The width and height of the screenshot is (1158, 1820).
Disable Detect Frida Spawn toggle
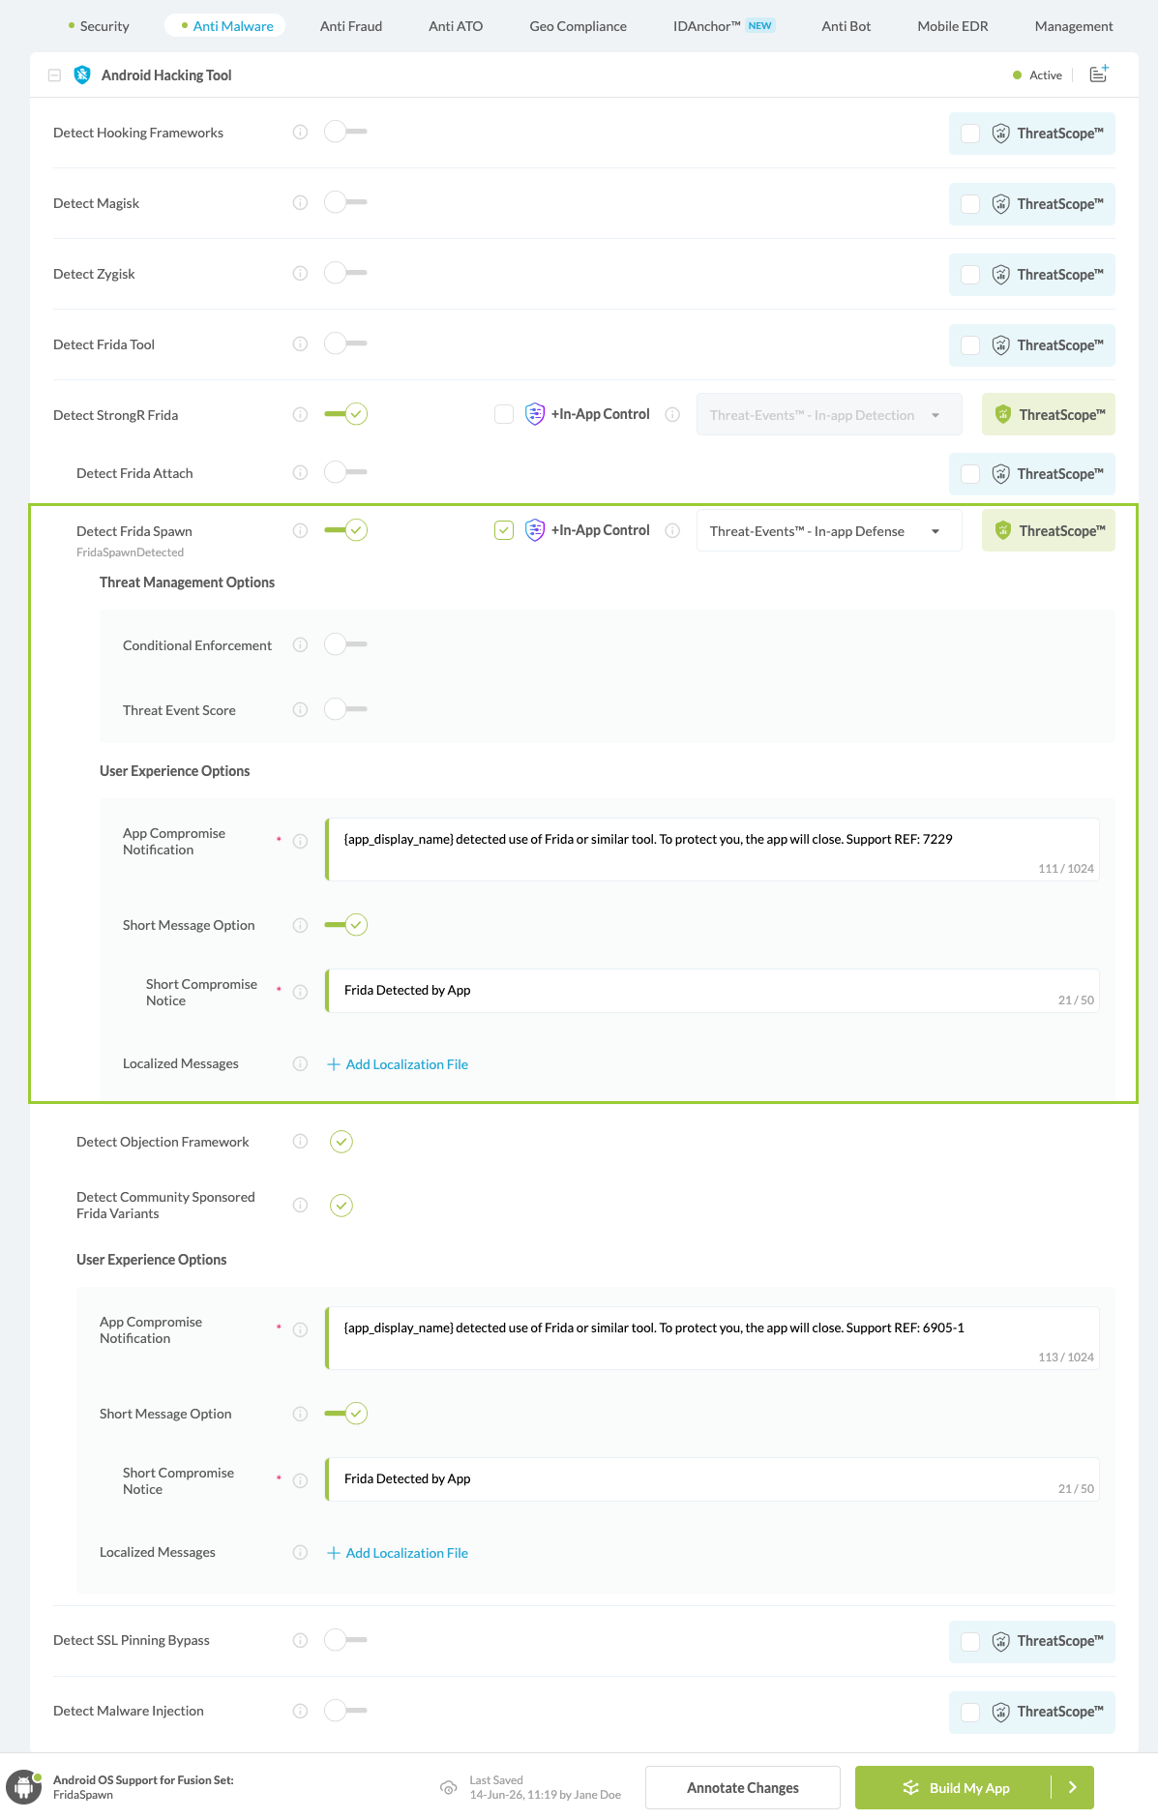tap(345, 530)
